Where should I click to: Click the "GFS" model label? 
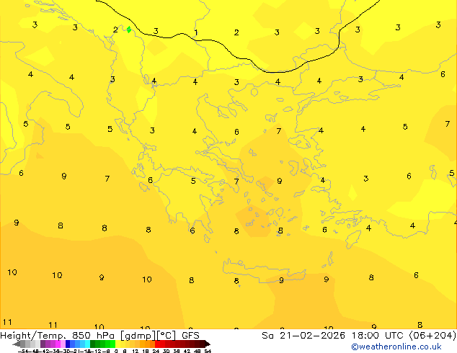pos(190,335)
